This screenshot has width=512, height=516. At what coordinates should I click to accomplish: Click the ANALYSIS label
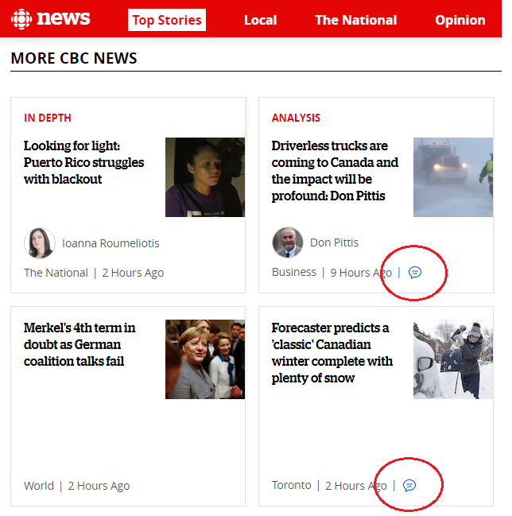pos(296,118)
